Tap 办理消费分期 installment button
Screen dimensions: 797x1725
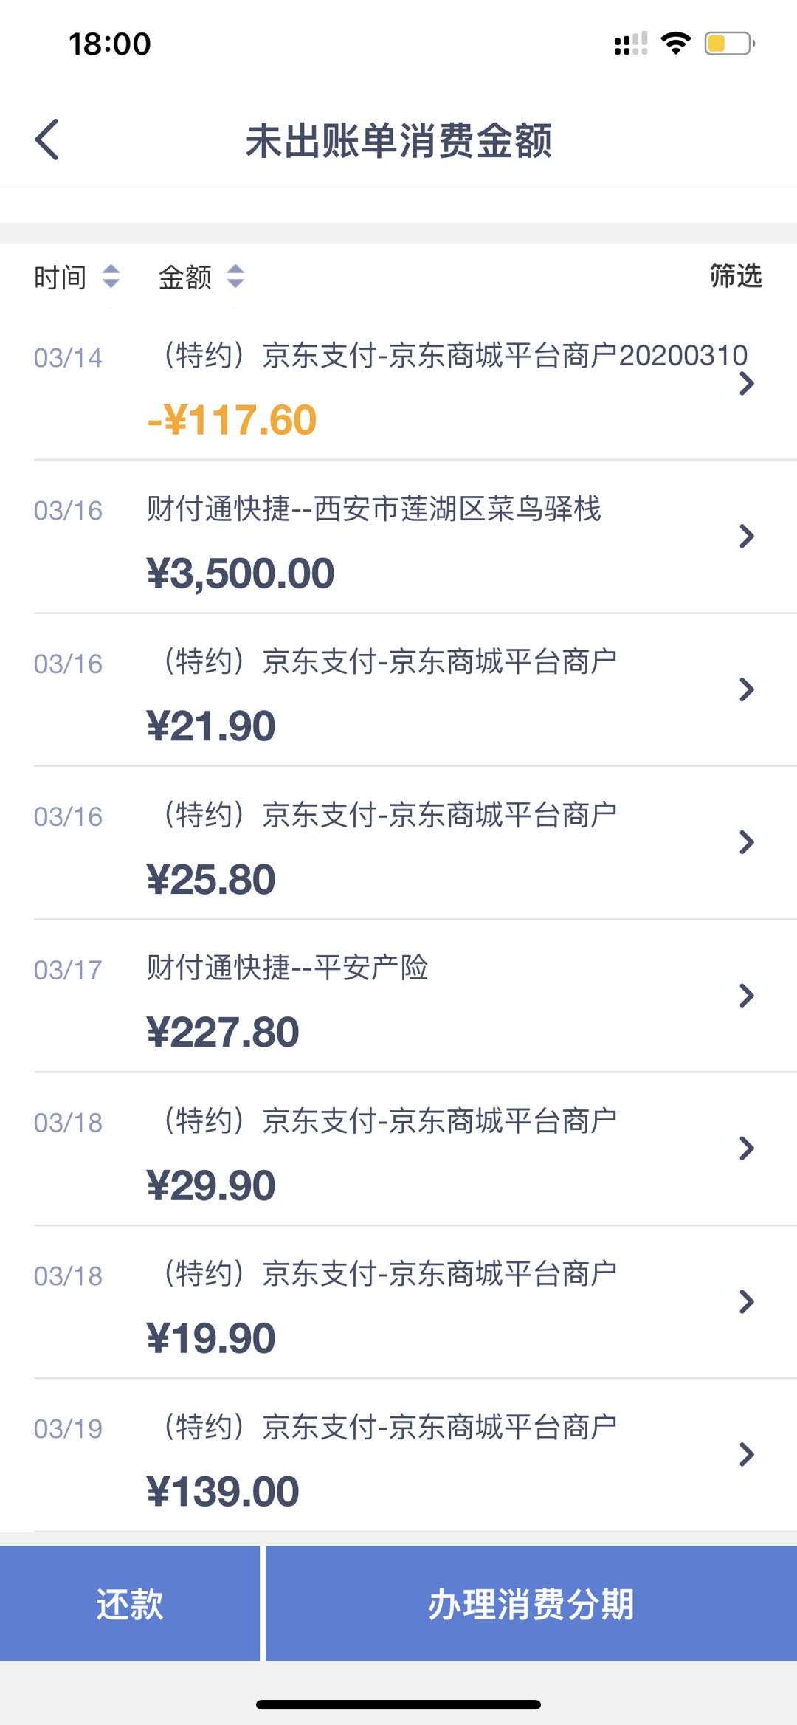click(x=531, y=1603)
